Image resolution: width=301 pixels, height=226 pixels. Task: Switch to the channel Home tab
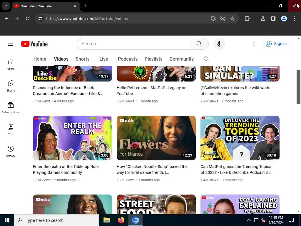[40, 59]
